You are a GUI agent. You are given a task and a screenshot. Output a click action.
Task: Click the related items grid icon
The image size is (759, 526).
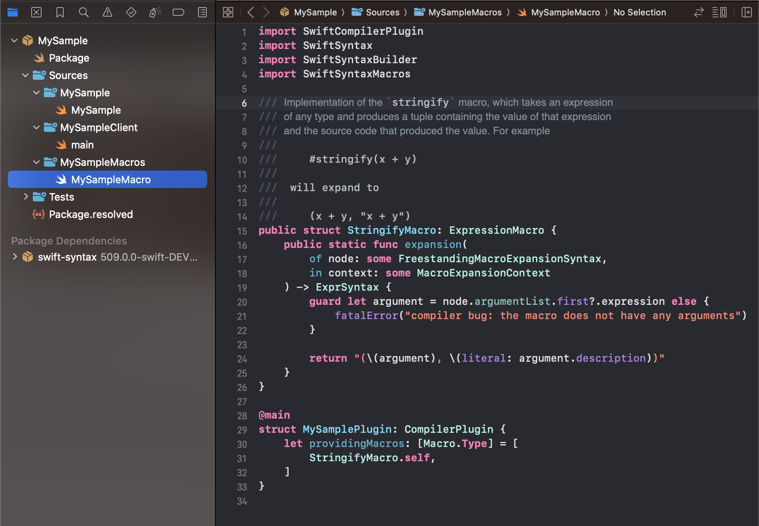tap(228, 12)
